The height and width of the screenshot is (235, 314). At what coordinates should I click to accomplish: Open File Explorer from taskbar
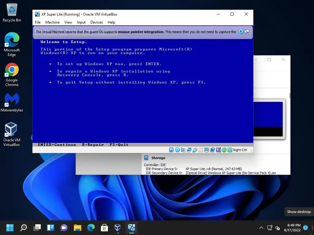point(78,228)
